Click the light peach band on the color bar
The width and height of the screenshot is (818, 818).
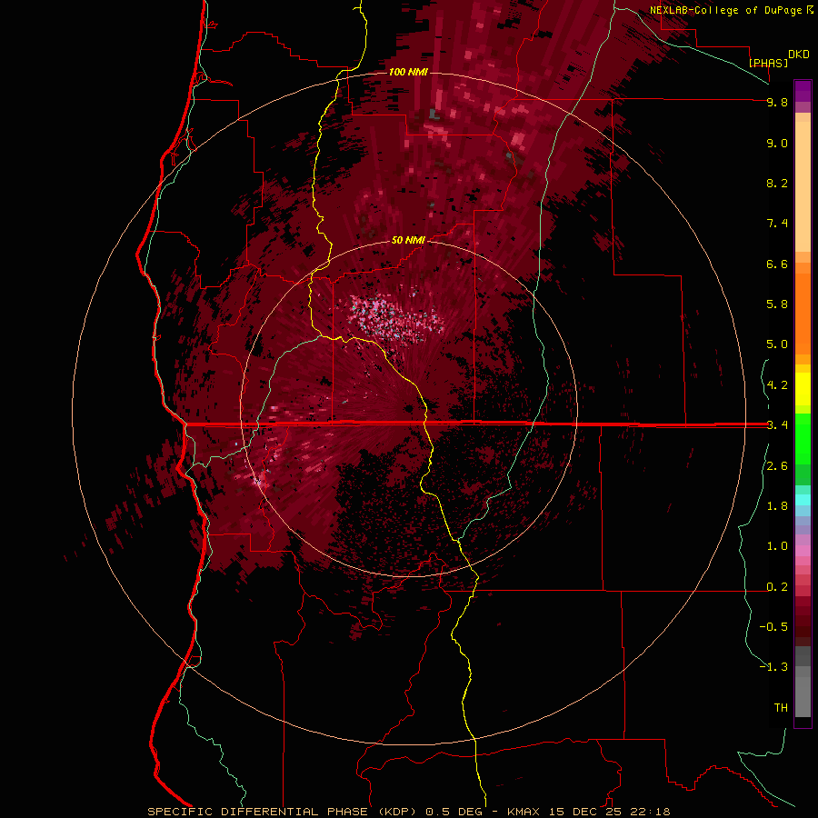pos(803,186)
